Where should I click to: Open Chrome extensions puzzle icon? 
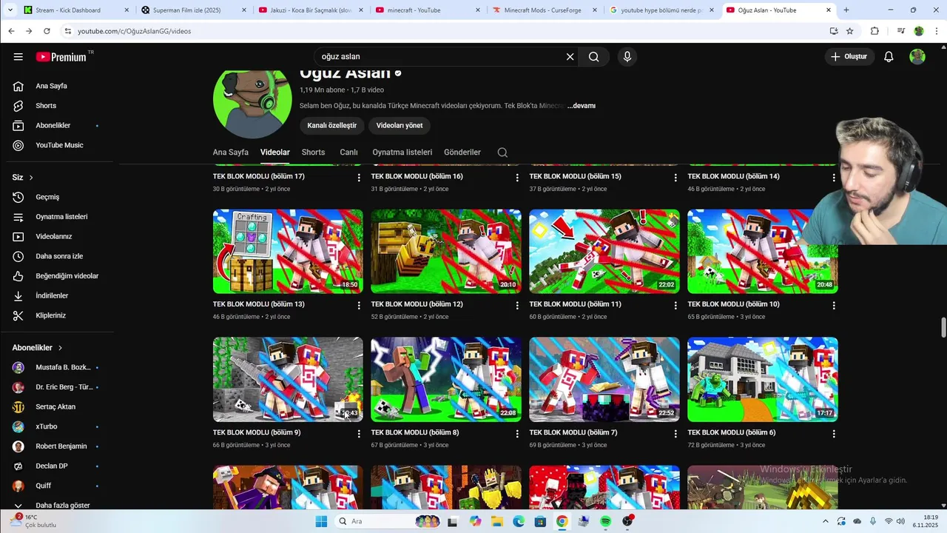874,31
